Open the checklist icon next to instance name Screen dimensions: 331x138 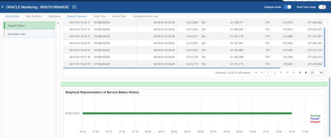coord(74,7)
